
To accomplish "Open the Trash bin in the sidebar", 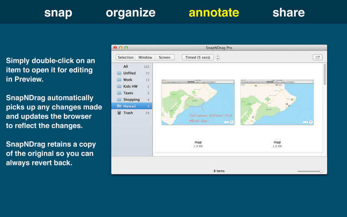I will (128, 113).
